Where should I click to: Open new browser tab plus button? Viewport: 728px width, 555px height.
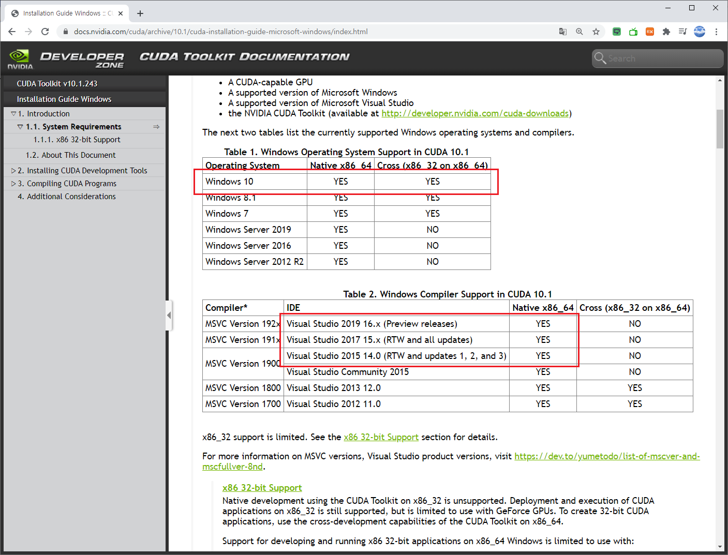[140, 13]
